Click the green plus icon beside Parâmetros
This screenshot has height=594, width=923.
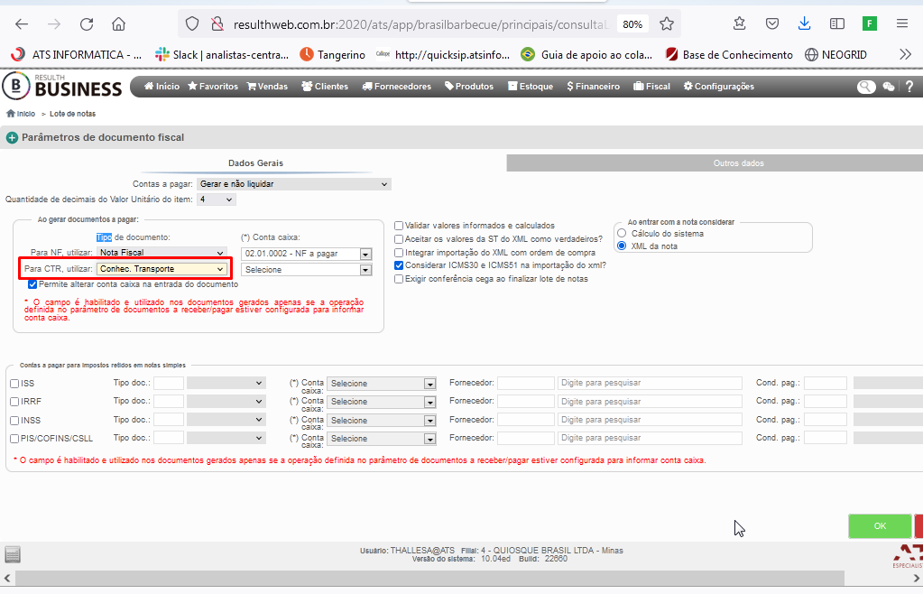pos(12,138)
